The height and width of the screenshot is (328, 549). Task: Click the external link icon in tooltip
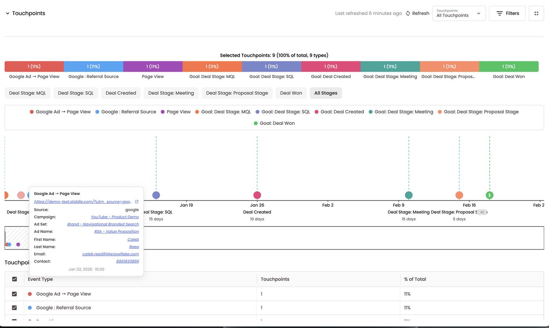(136, 202)
